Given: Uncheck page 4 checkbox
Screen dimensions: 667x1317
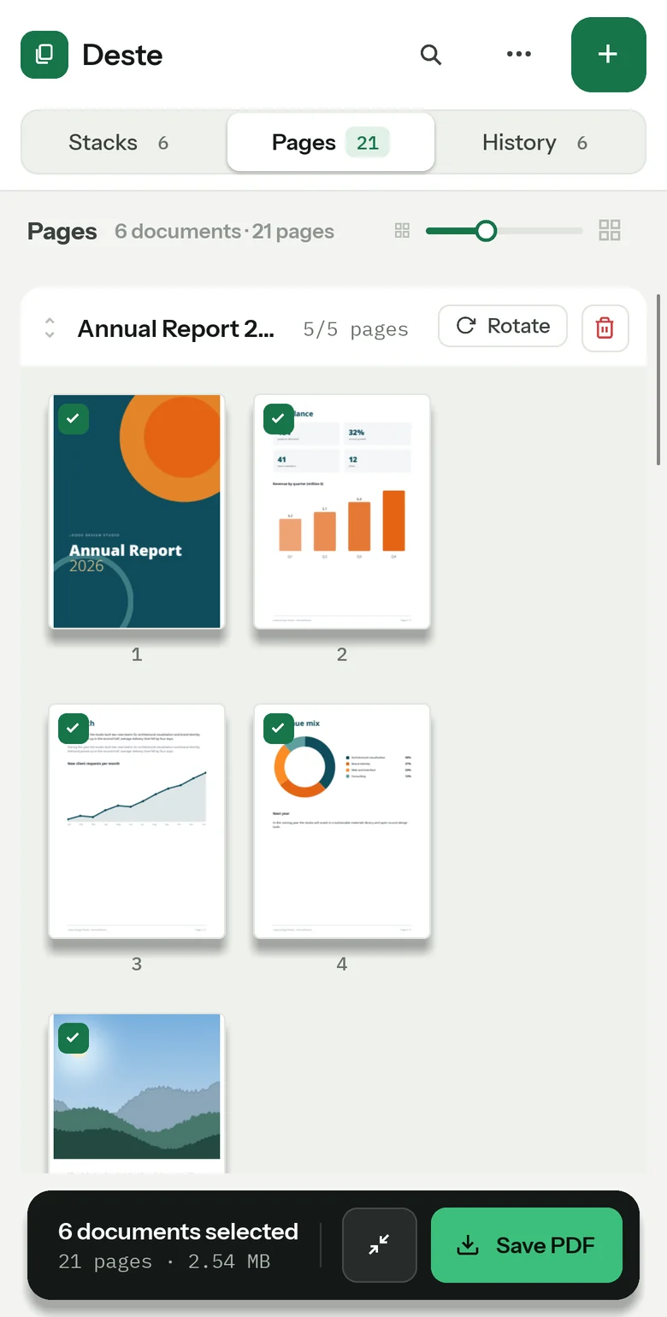Looking at the screenshot, I should pos(279,729).
